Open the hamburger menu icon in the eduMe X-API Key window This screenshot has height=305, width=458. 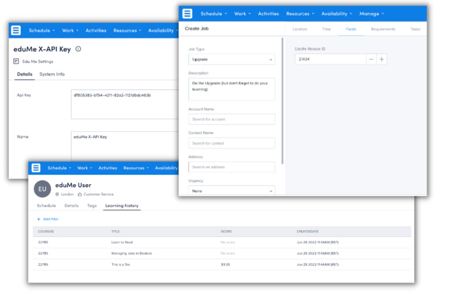(16, 30)
